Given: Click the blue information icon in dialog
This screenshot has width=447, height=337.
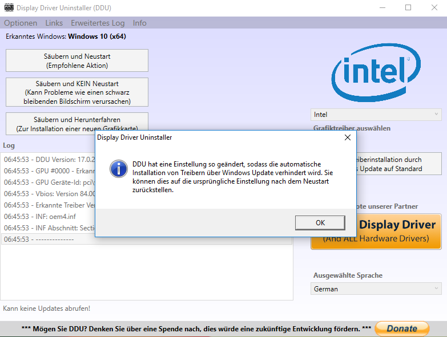Looking at the screenshot, I should tap(119, 169).
